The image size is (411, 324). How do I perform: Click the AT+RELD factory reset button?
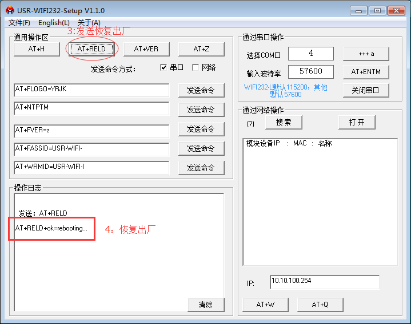click(x=91, y=49)
